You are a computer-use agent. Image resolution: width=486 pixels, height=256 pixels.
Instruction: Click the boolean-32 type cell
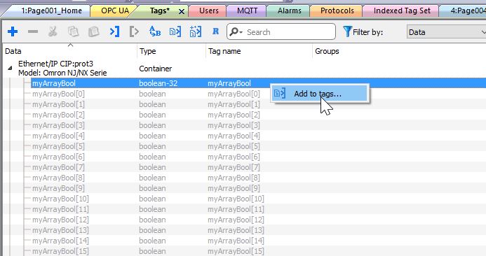(x=158, y=83)
